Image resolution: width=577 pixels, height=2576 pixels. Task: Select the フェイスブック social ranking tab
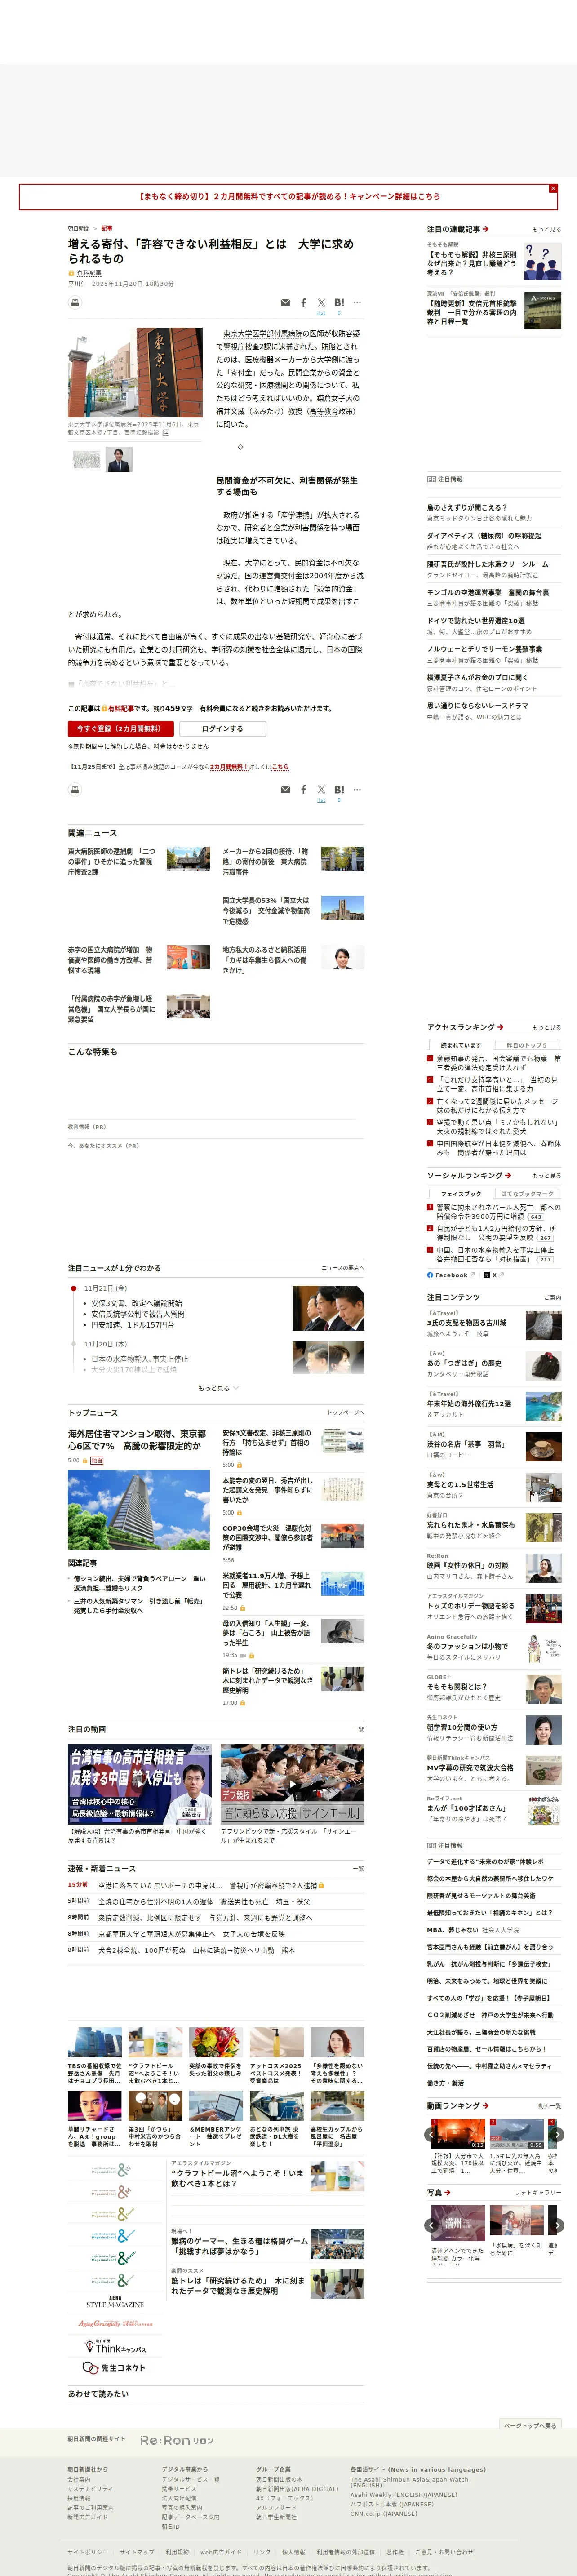(461, 1193)
